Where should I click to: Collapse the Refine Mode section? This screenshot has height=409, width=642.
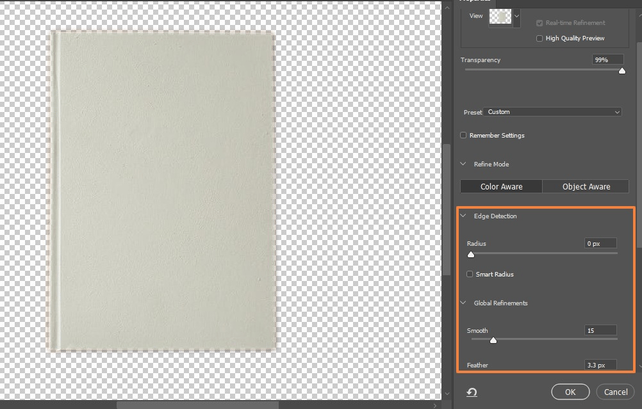pos(463,164)
